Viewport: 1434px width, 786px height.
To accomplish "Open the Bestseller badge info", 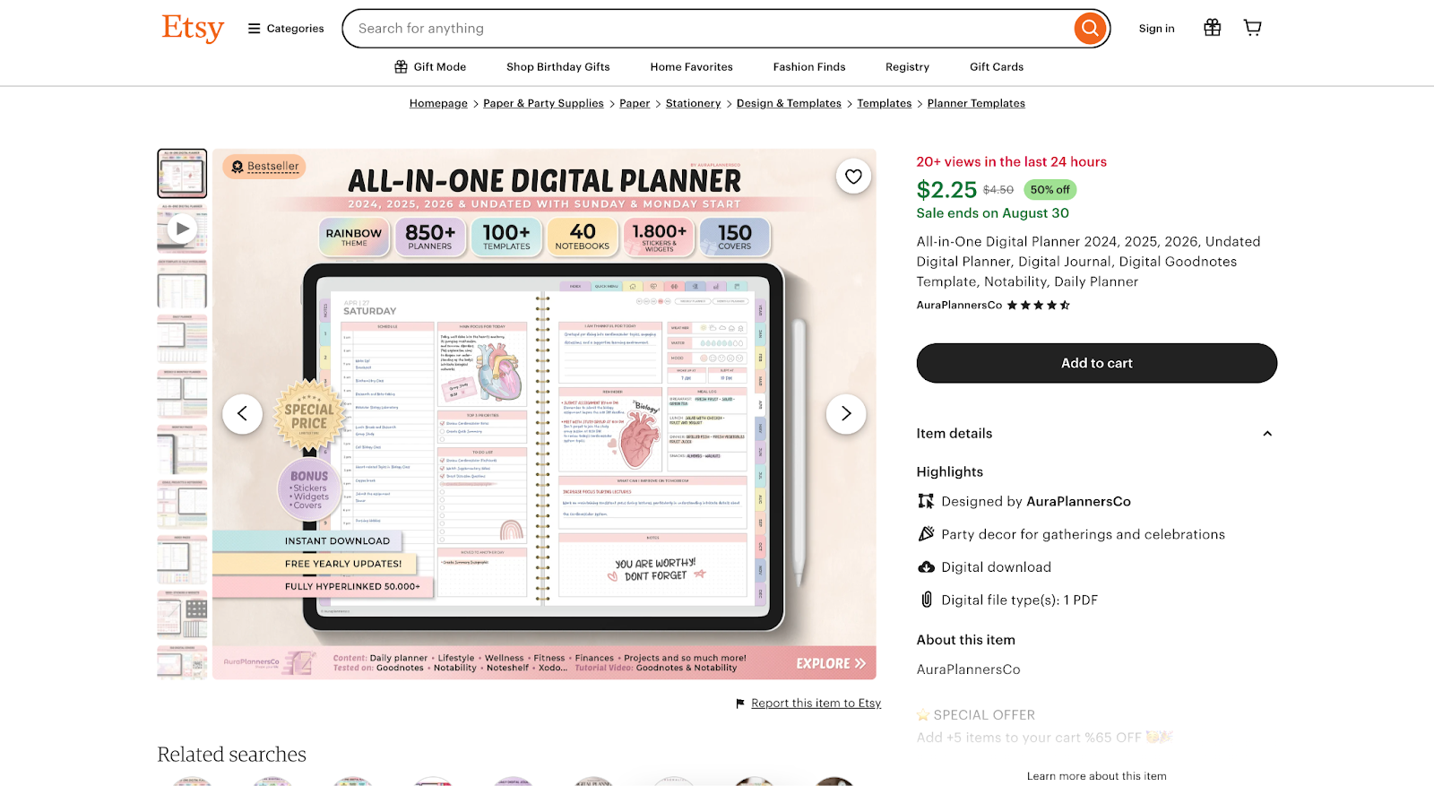I will click(x=264, y=167).
